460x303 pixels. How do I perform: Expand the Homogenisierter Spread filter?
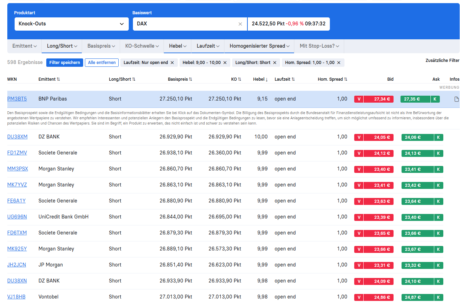[x=260, y=46]
